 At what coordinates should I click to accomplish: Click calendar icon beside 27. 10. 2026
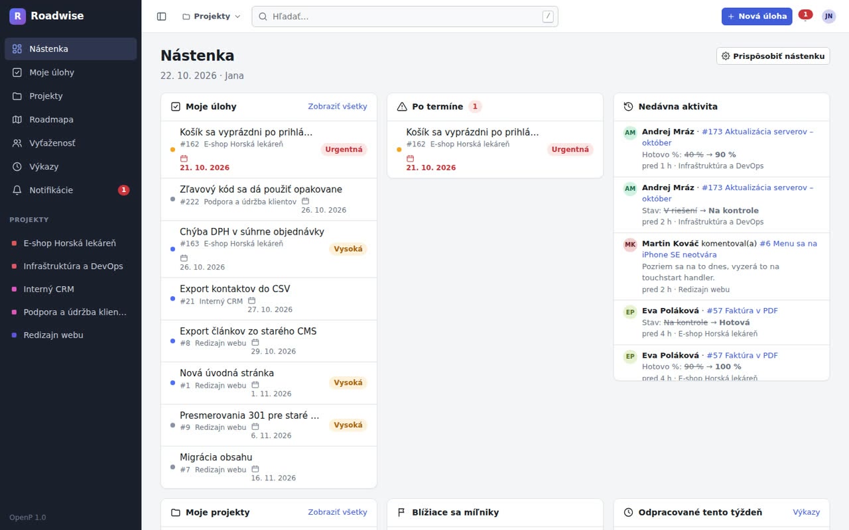point(251,301)
